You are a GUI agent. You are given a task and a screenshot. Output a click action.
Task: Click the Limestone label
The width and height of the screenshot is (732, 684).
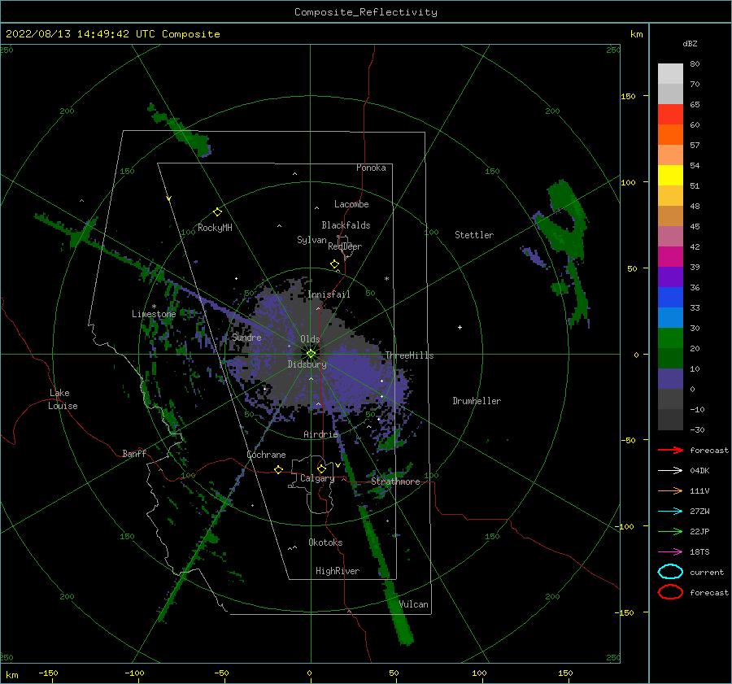(154, 314)
